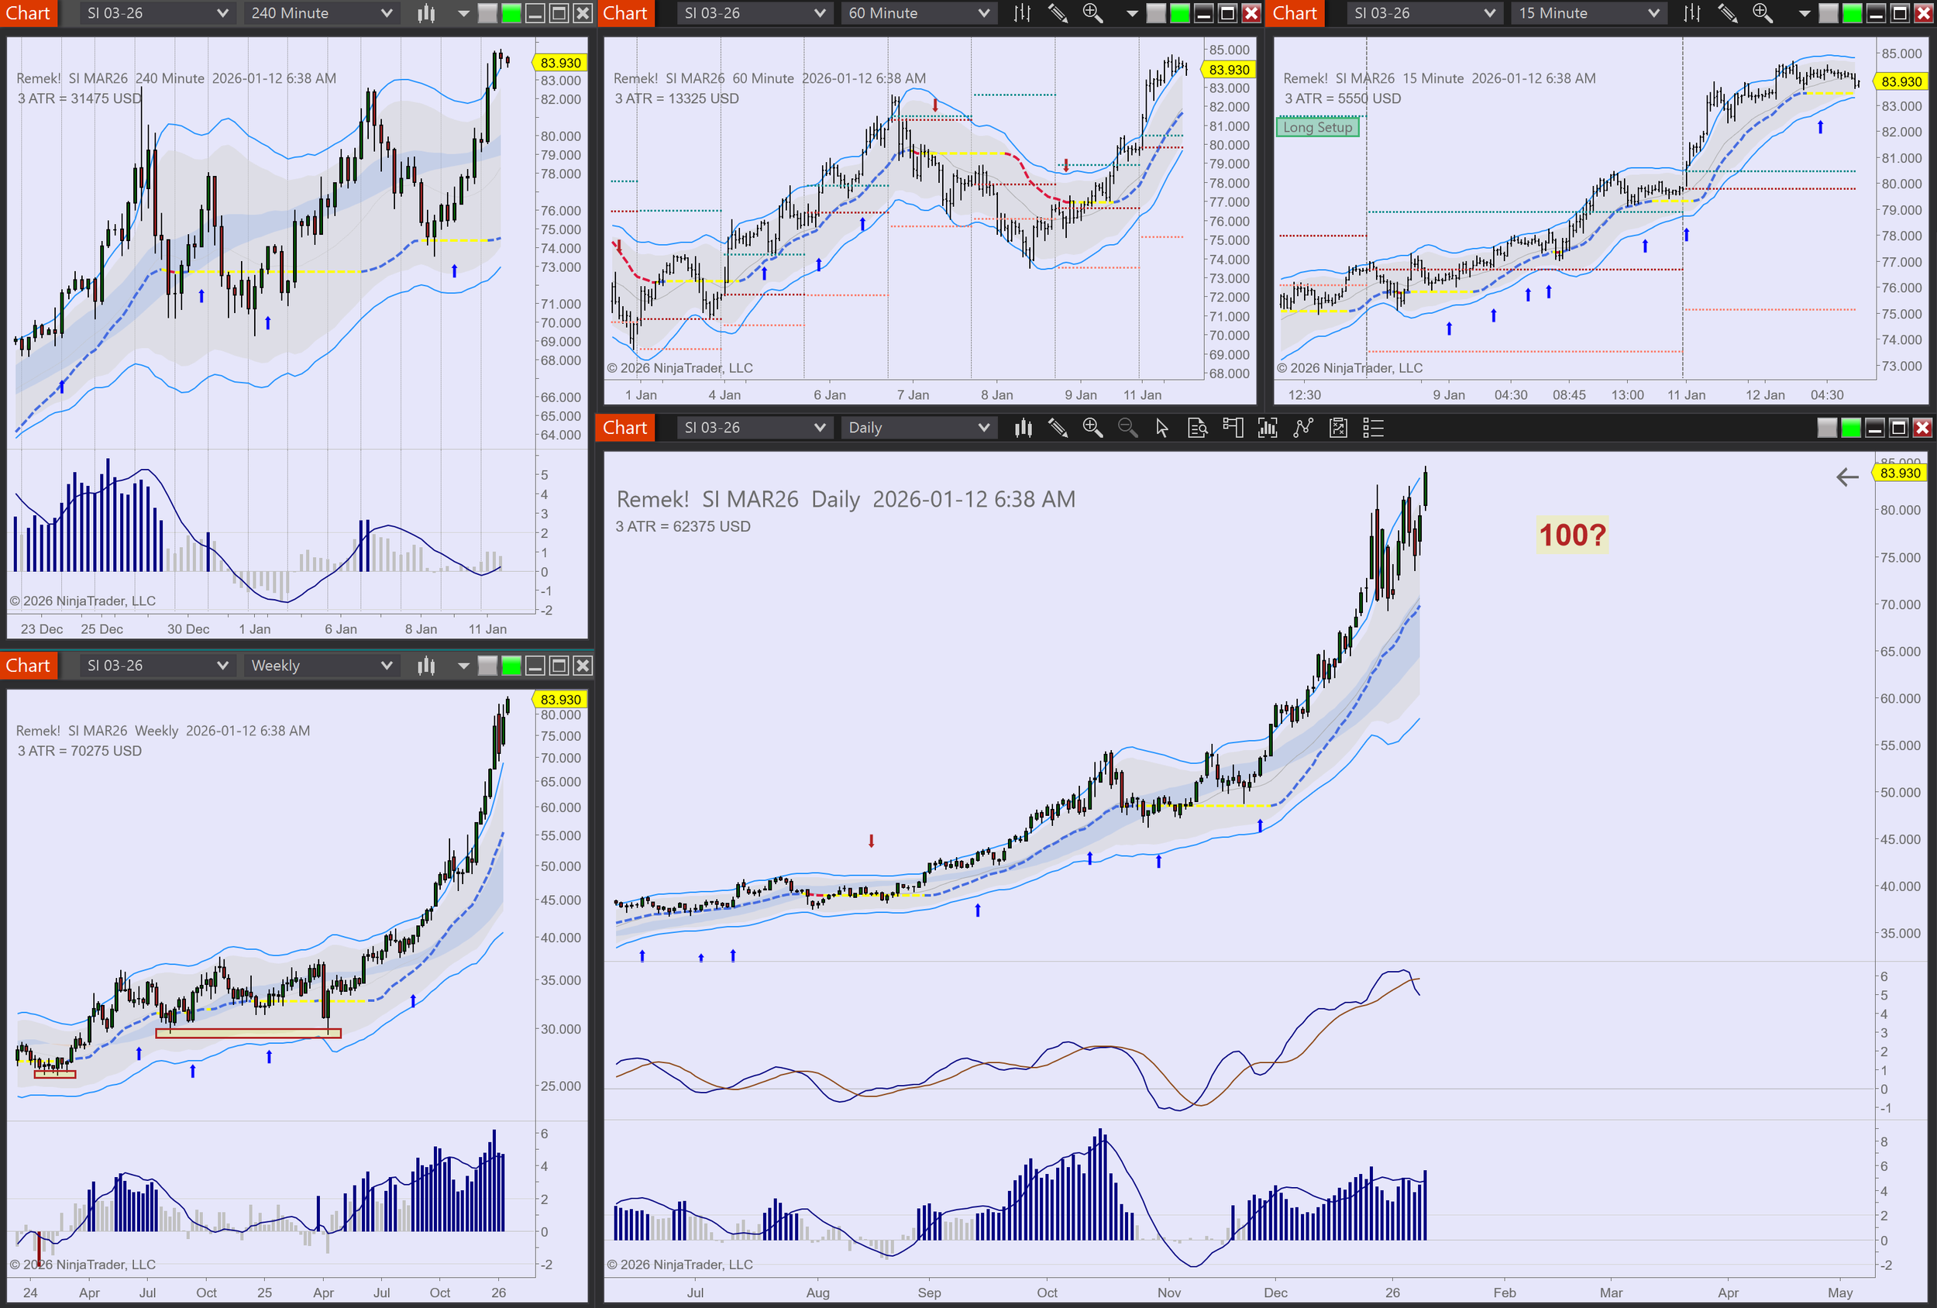Open Indicators icon on Daily chart toolbar
This screenshot has width=1937, height=1308.
pyautogui.click(x=1267, y=428)
